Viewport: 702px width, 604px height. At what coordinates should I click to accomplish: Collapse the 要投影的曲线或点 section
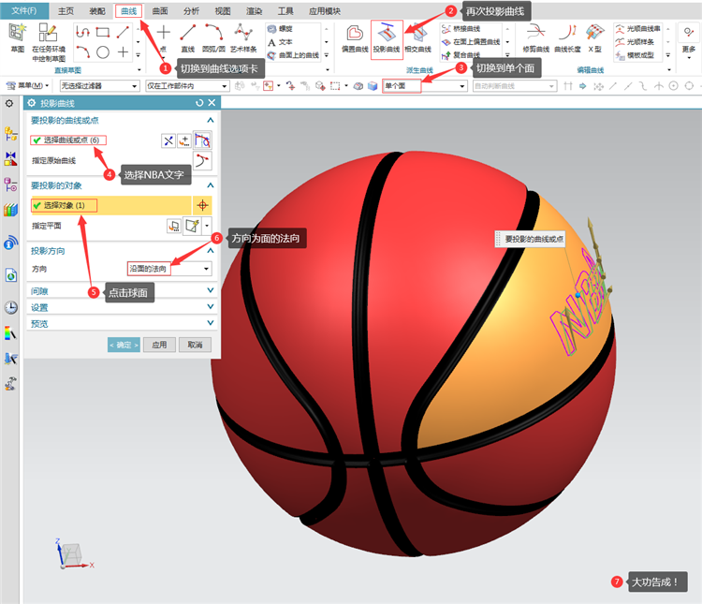(x=210, y=120)
